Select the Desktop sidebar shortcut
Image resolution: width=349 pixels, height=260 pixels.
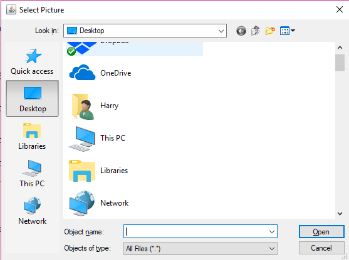pos(33,98)
